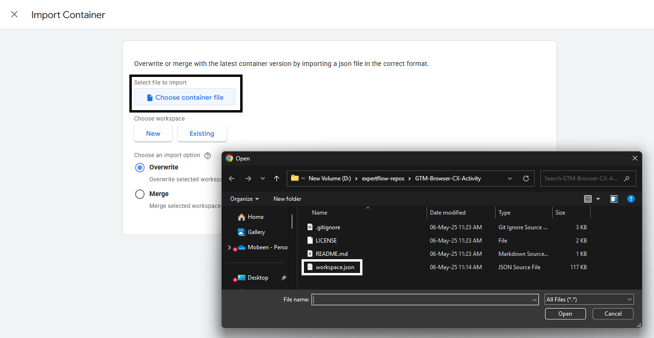Close the Import Container panel
Screen dimensions: 654x338
(x=14, y=14)
